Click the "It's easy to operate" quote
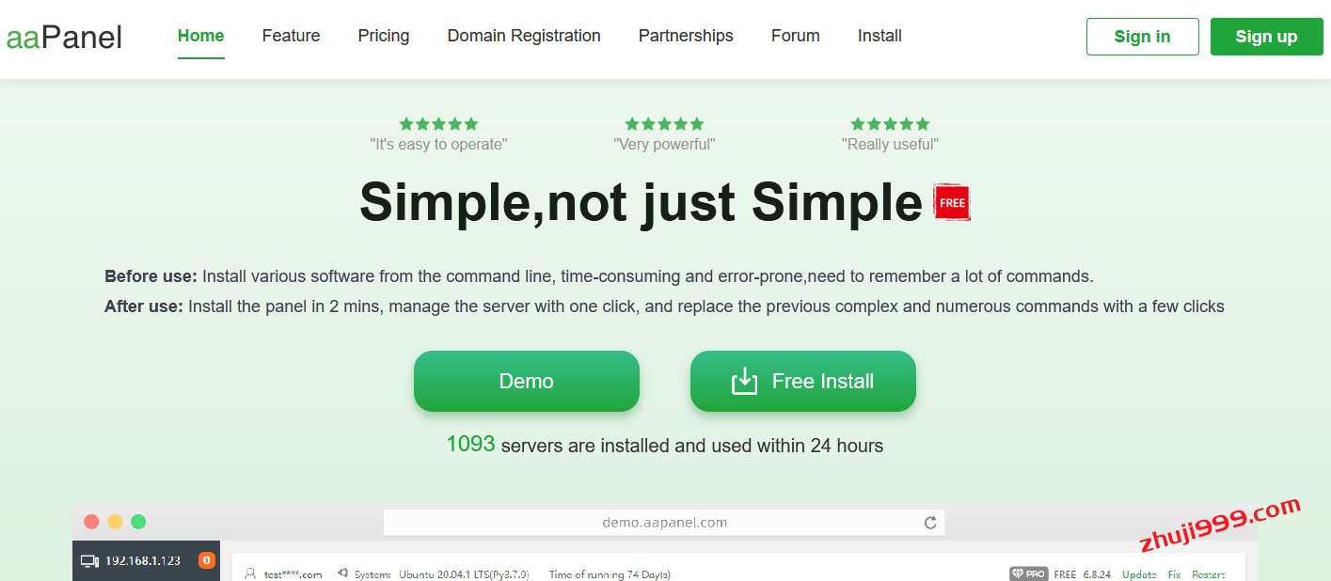Screen dimensions: 1331x581 pos(438,145)
